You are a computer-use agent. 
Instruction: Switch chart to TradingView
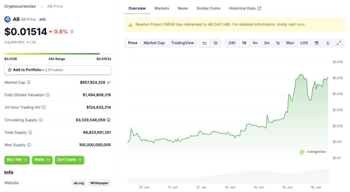(183, 43)
